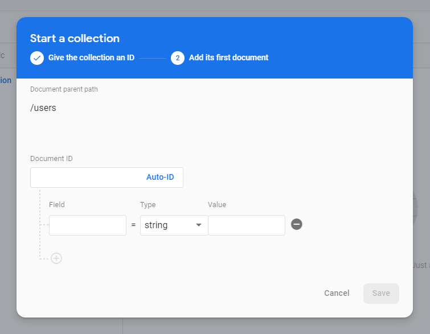Viewport: 430px width, 334px height.
Task: Click the completed step checkmark icon
Action: 37,58
